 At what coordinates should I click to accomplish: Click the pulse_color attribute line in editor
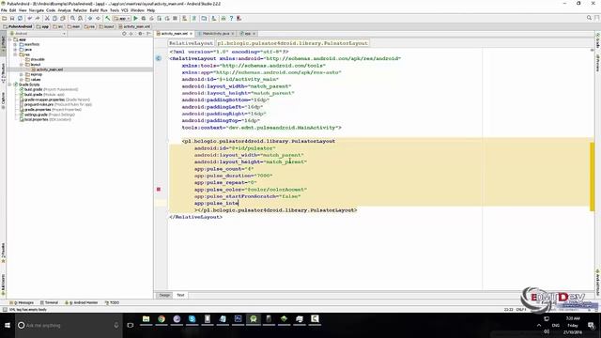click(251, 190)
